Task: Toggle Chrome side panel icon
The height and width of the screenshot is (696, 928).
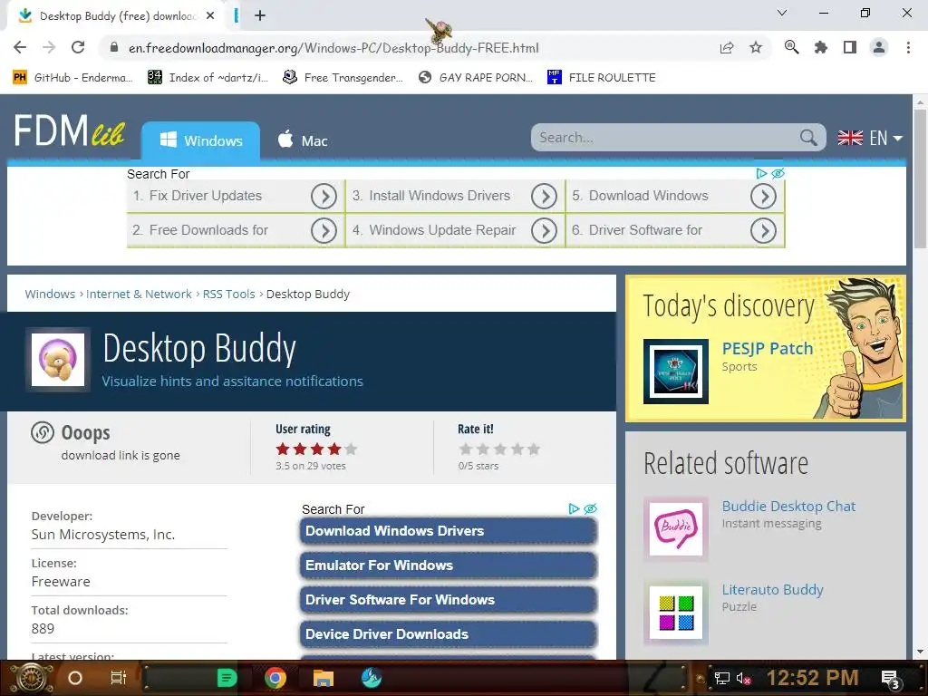Action: pos(850,47)
